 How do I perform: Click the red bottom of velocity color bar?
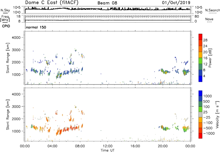(x=200, y=136)
